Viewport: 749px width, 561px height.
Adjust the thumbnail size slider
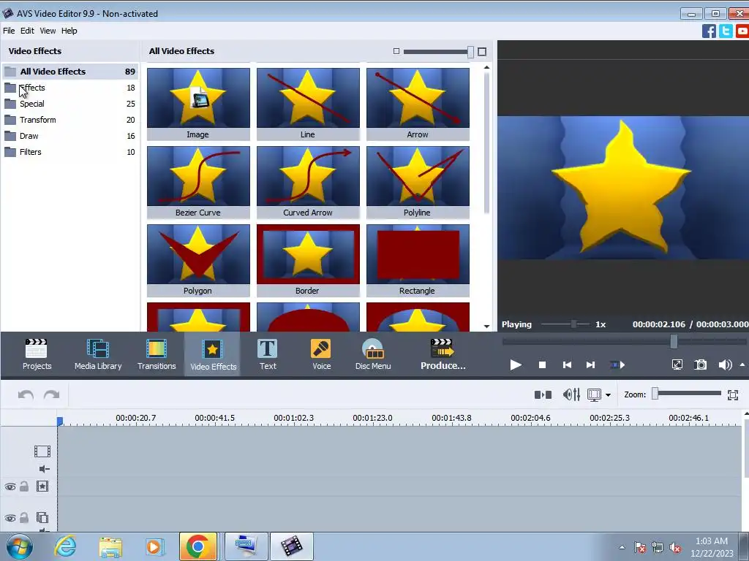(x=470, y=52)
